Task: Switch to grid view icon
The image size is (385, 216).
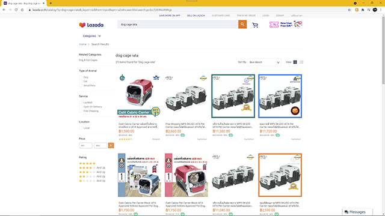Action: point(295,62)
